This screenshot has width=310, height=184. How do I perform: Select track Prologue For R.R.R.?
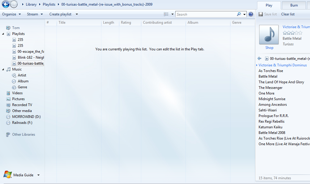(x=273, y=116)
